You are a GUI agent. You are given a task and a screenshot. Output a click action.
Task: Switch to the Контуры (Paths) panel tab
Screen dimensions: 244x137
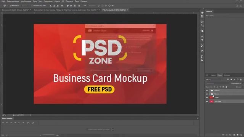click(x=227, y=75)
